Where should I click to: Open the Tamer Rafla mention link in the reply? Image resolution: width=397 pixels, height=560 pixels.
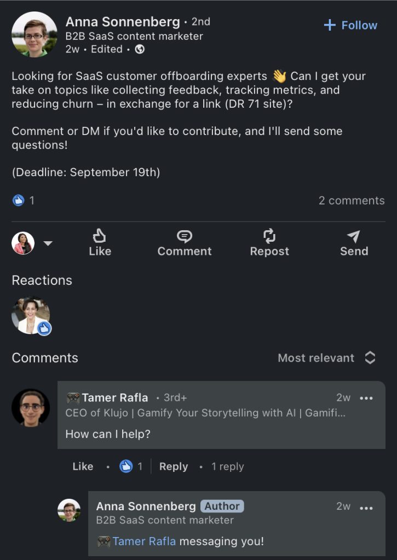[x=144, y=541]
